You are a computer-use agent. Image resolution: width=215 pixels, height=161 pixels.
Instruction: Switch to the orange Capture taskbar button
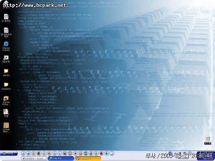[88, 158]
